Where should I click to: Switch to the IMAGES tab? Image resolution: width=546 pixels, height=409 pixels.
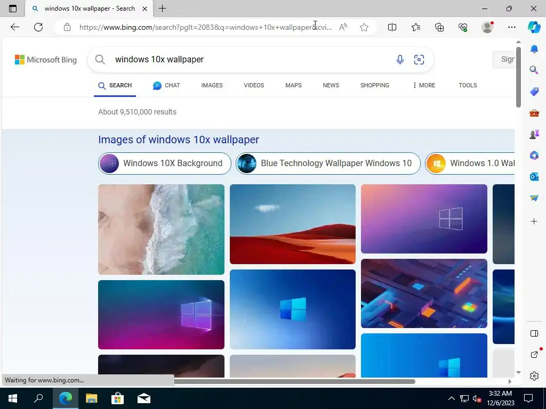[212, 85]
